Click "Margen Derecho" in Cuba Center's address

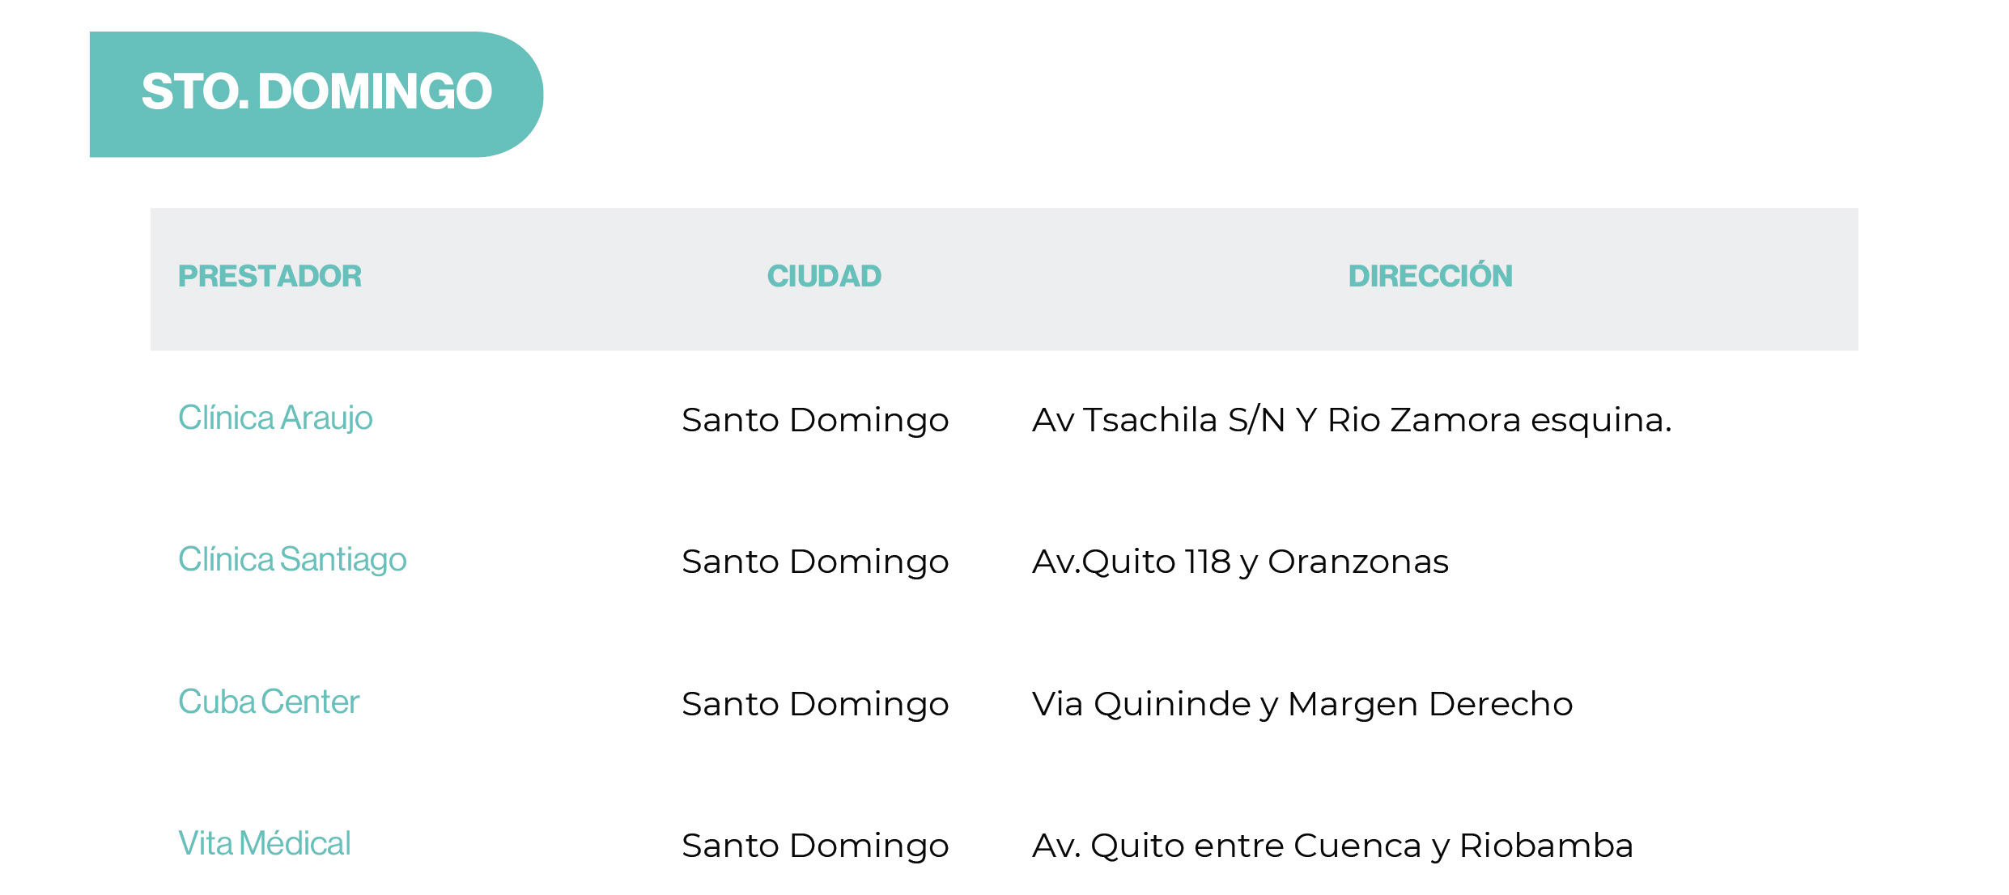(1430, 705)
